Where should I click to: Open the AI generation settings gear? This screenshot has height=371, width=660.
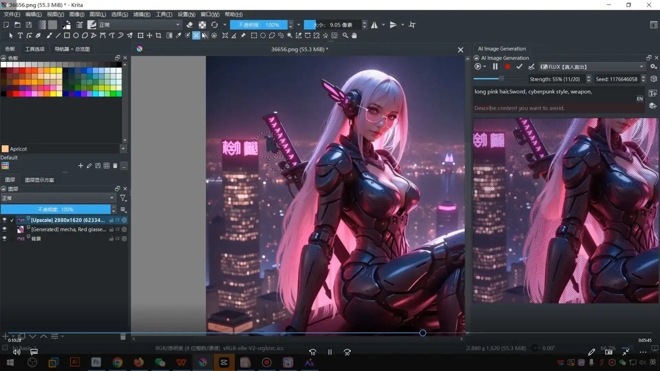654,66
